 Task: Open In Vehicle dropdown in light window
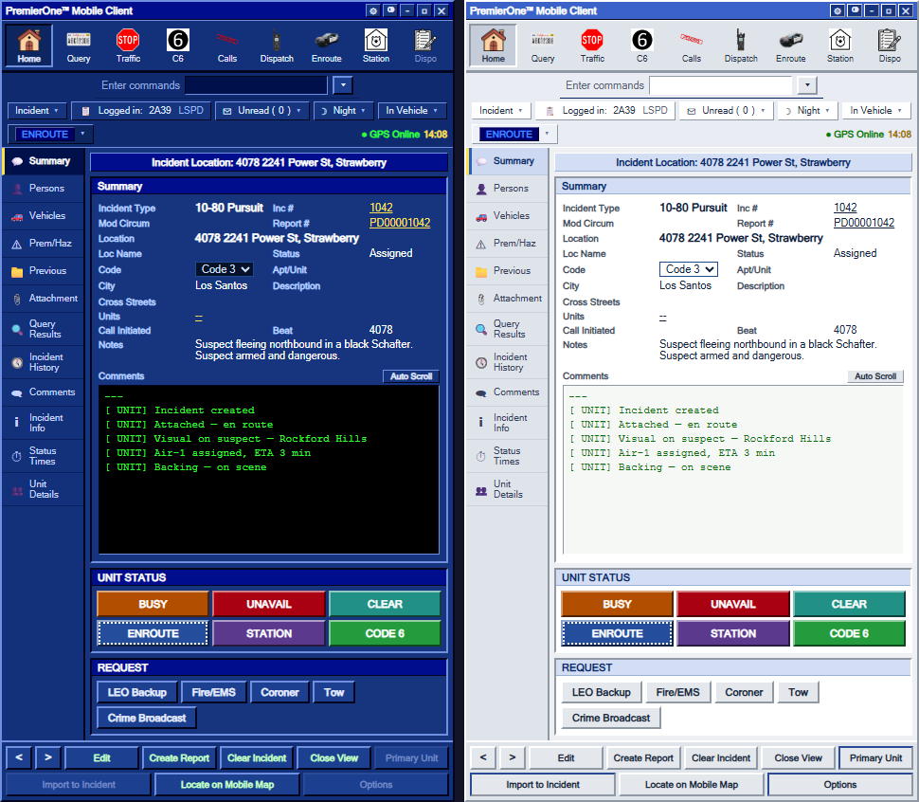875,110
